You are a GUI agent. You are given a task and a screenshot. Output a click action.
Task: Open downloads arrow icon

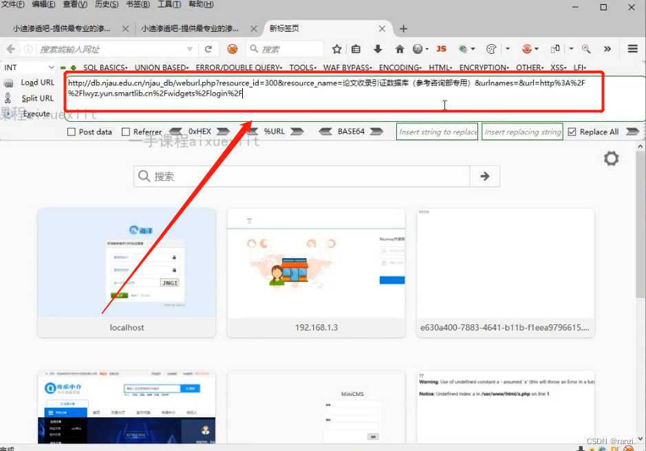click(x=378, y=49)
